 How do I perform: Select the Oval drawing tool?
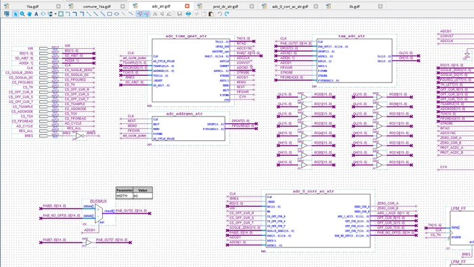116,14
